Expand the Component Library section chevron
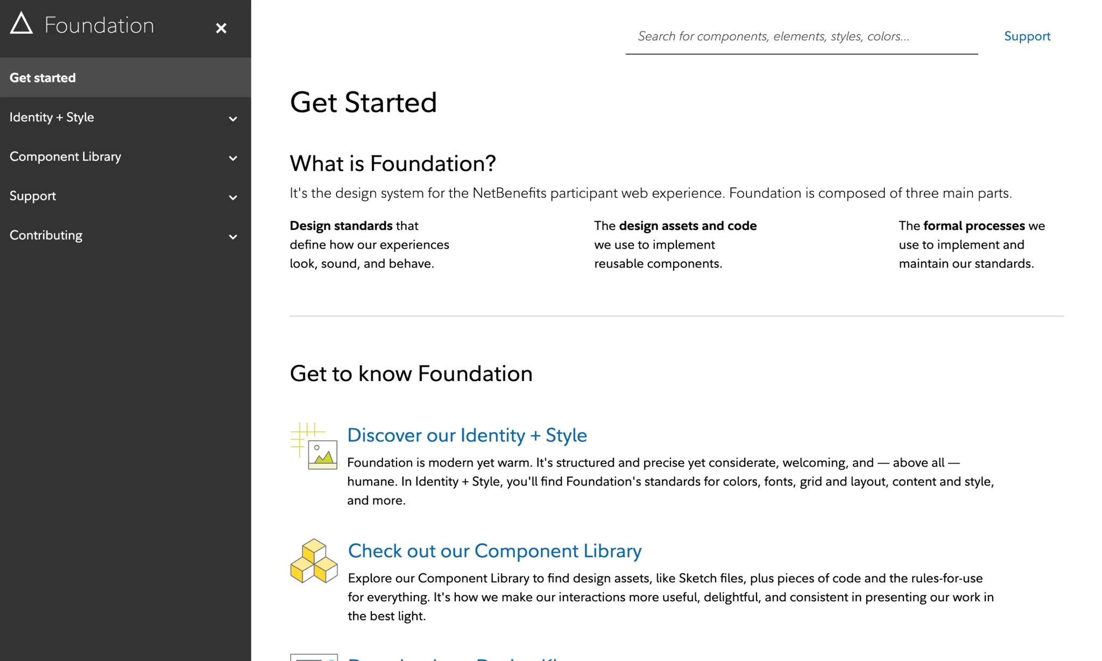This screenshot has width=1102, height=661. tap(233, 158)
